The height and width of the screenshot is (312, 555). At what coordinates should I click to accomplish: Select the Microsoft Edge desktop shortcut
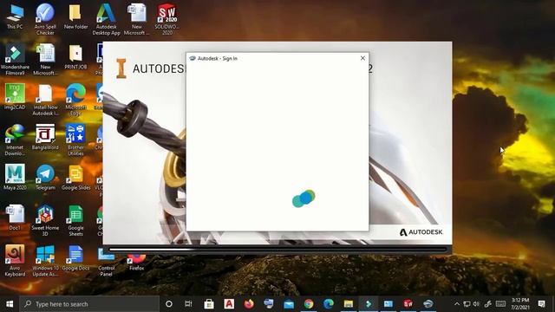point(75,101)
